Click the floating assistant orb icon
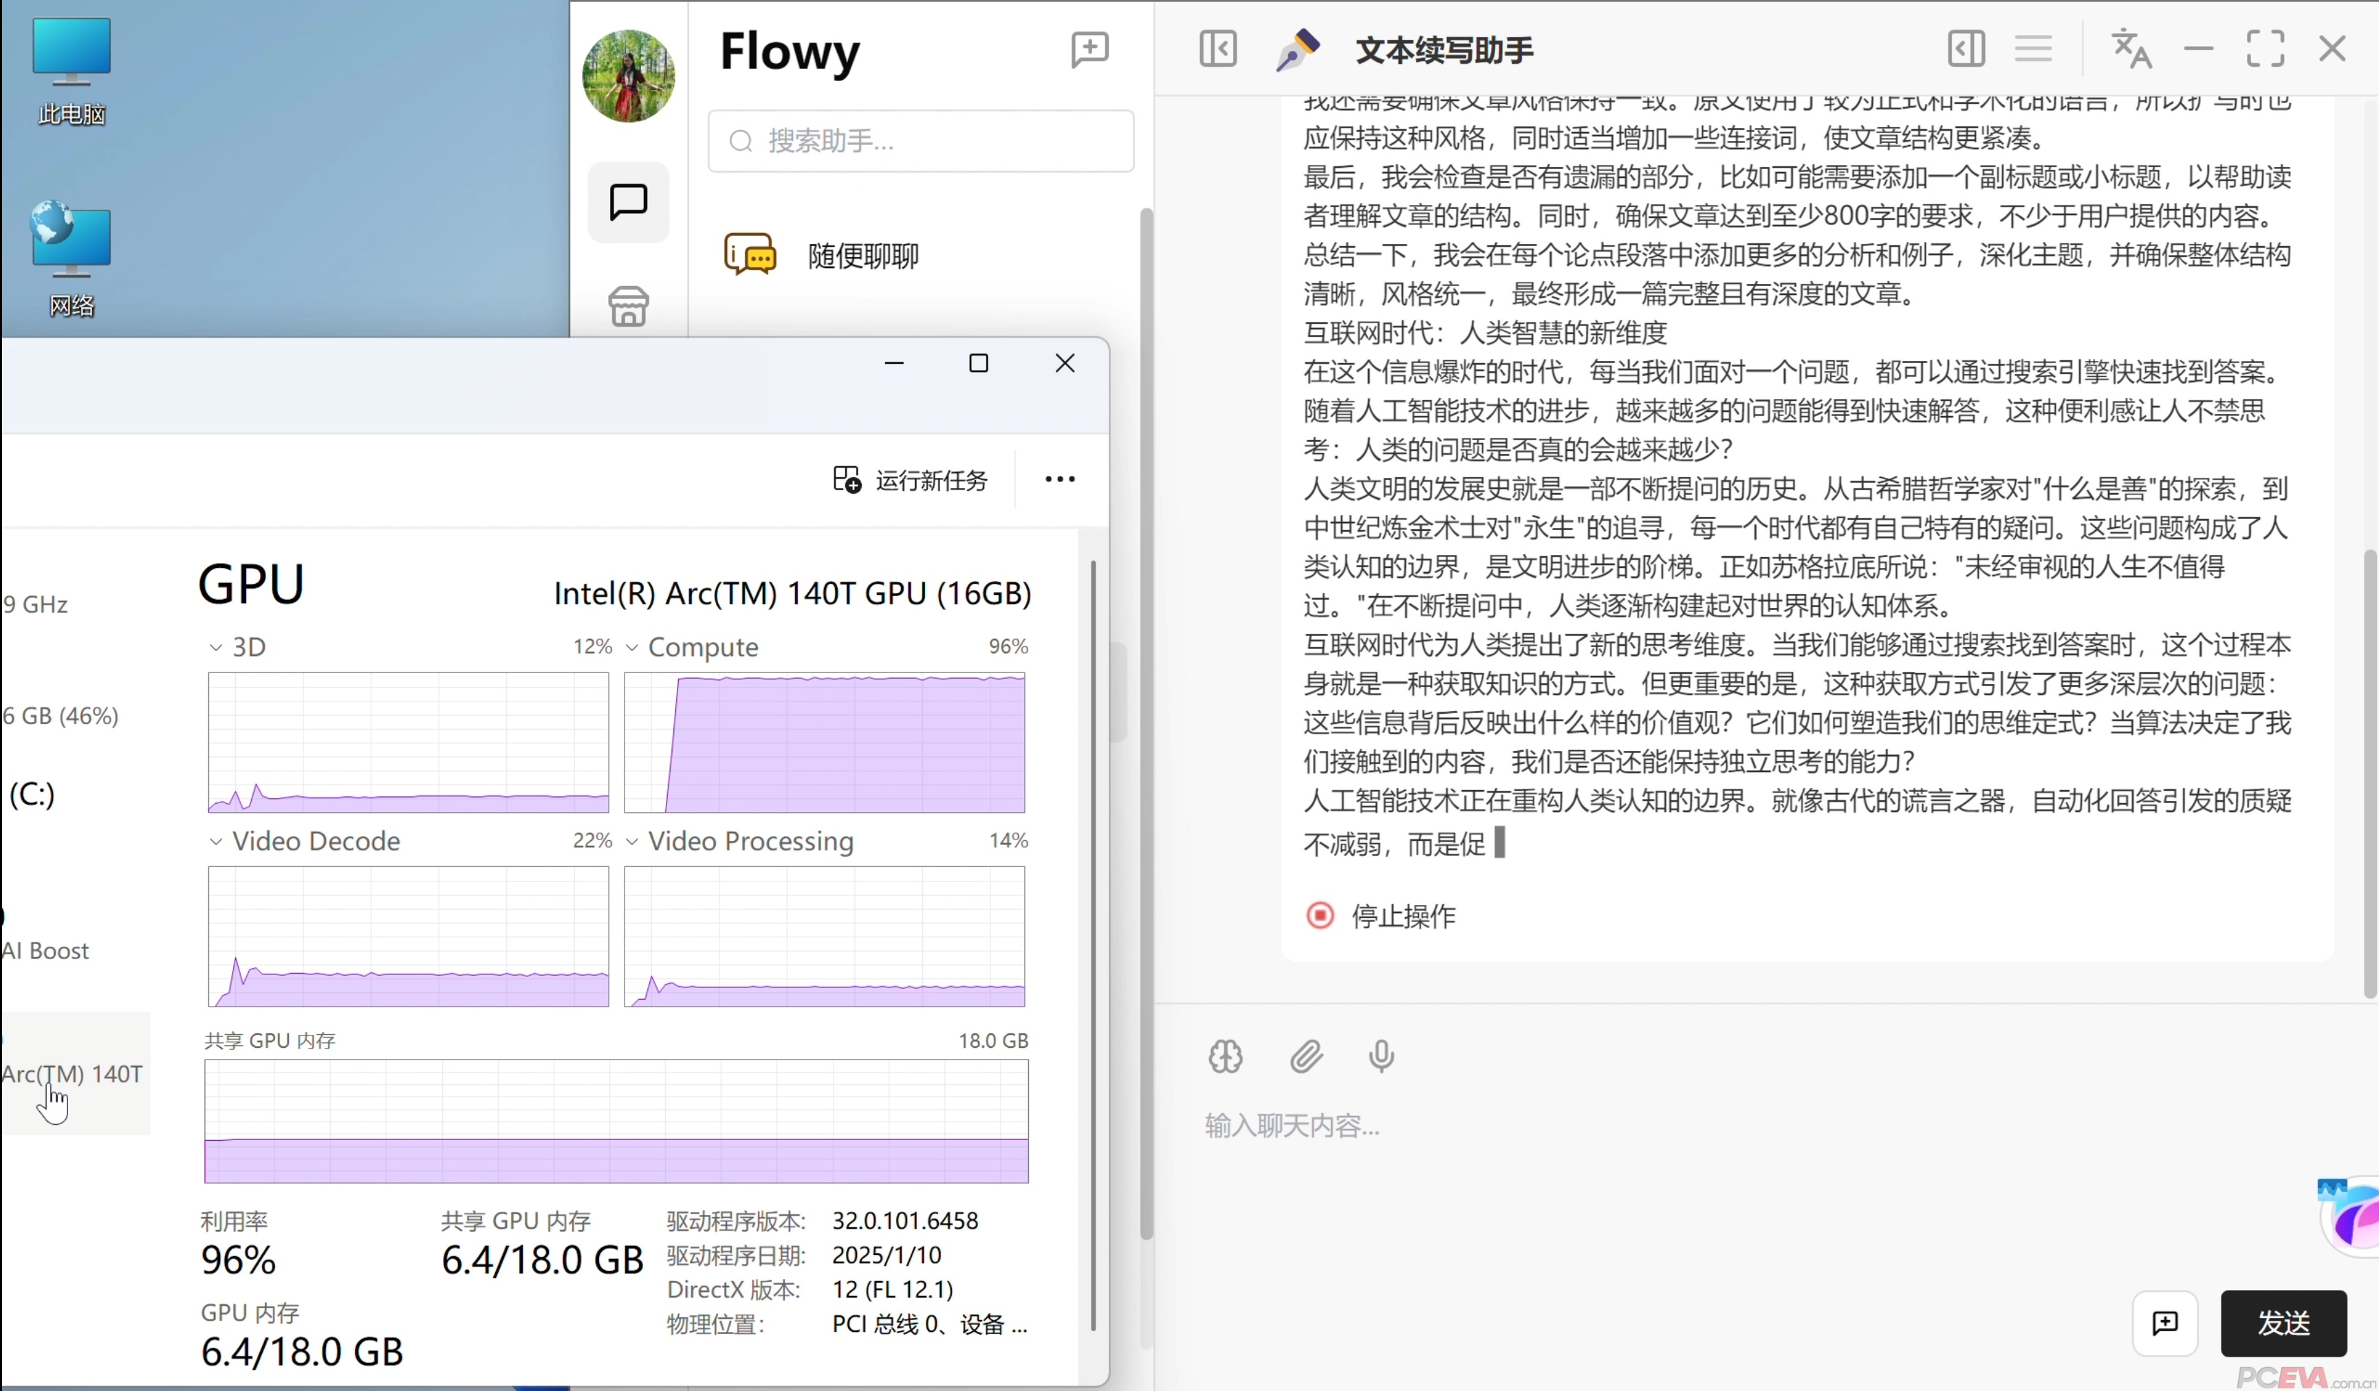The height and width of the screenshot is (1391, 2379). (2353, 1217)
